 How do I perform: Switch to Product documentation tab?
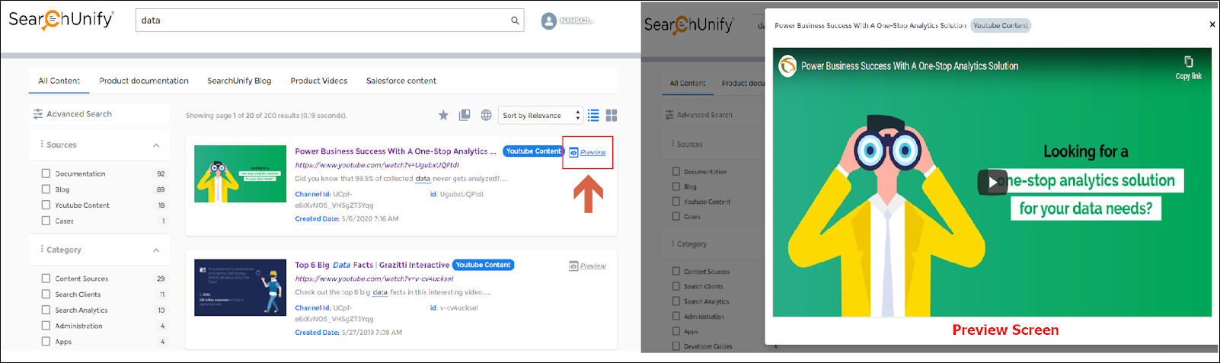tap(143, 81)
